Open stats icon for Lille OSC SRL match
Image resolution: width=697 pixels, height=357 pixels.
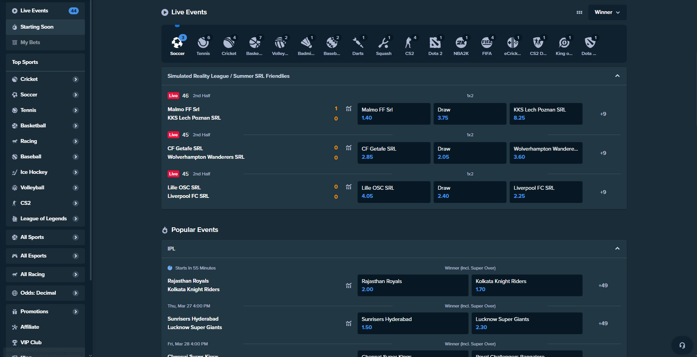click(x=349, y=187)
